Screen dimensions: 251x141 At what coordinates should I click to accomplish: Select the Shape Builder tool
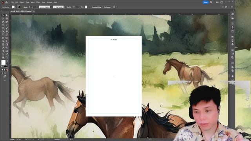[x=3, y=41]
